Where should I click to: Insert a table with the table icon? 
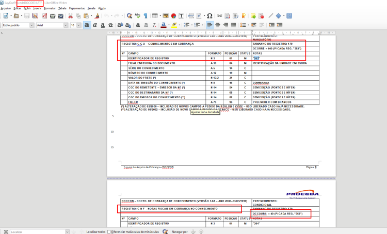coord(155,16)
